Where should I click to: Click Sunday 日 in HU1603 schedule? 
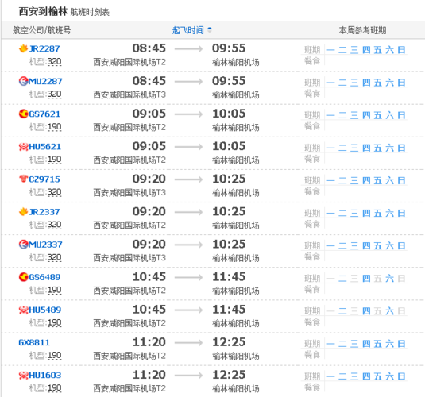pyautogui.click(x=401, y=376)
